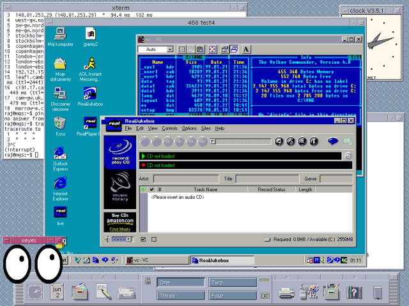Open AOL Instant Messenger desktop icon

click(x=90, y=69)
